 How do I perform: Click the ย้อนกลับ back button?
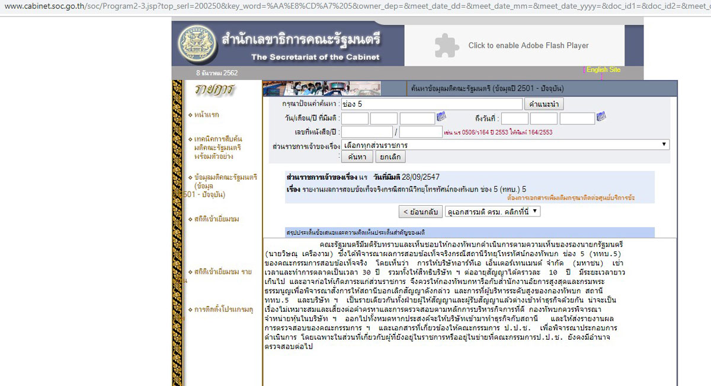tap(419, 212)
